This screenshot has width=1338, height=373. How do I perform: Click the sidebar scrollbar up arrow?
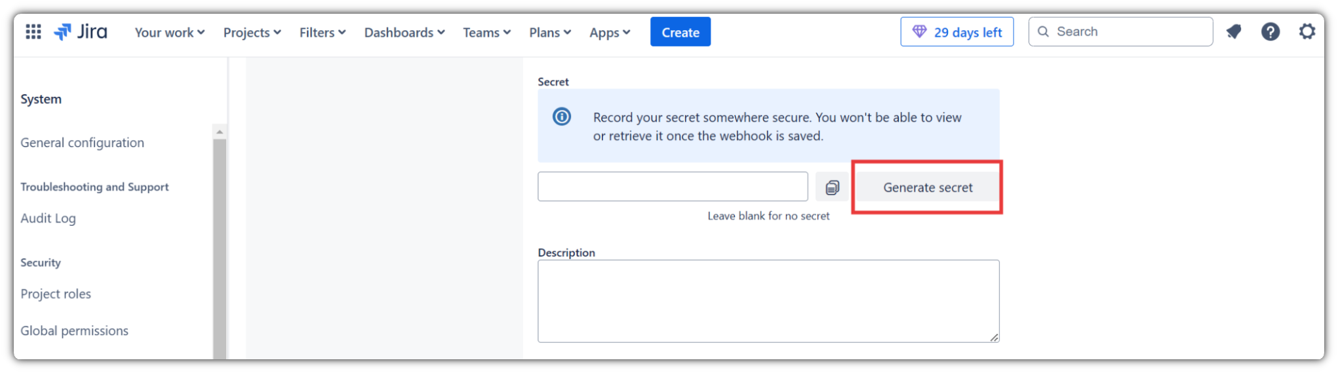[220, 132]
